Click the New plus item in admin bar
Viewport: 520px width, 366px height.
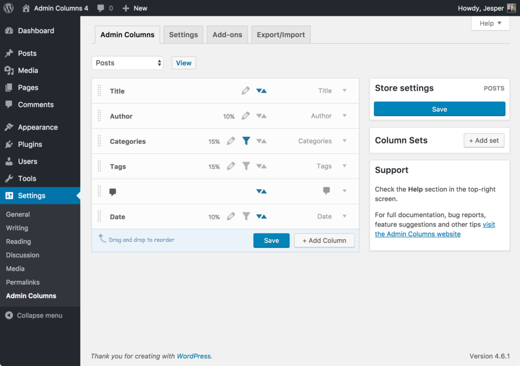click(x=135, y=8)
